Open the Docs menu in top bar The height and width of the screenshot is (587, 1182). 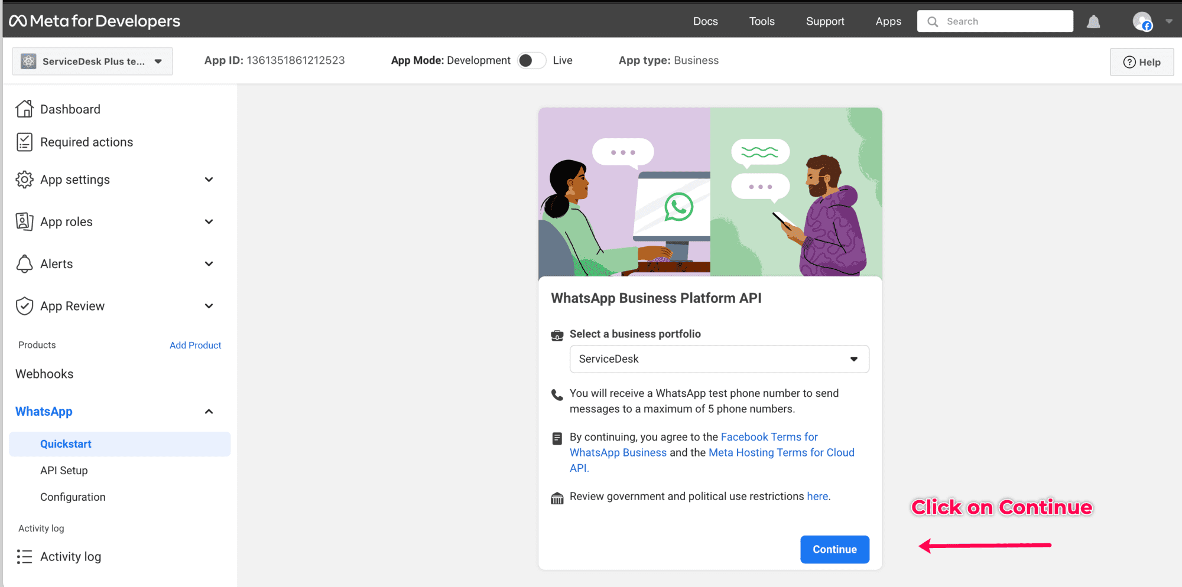pos(705,22)
